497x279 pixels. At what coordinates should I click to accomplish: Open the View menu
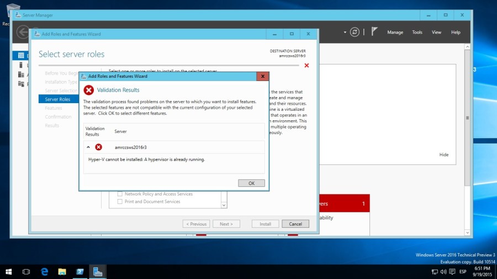(x=436, y=32)
